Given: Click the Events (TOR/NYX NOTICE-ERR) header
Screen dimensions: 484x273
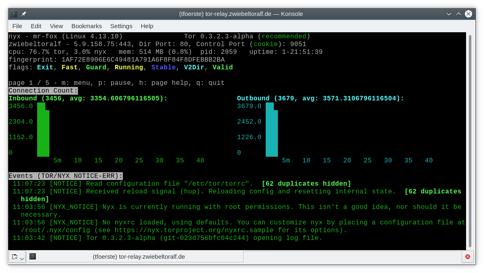Looking at the screenshot, I should pyautogui.click(x=66, y=176).
